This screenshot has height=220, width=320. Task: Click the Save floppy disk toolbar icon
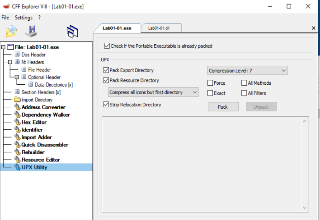tap(31, 31)
